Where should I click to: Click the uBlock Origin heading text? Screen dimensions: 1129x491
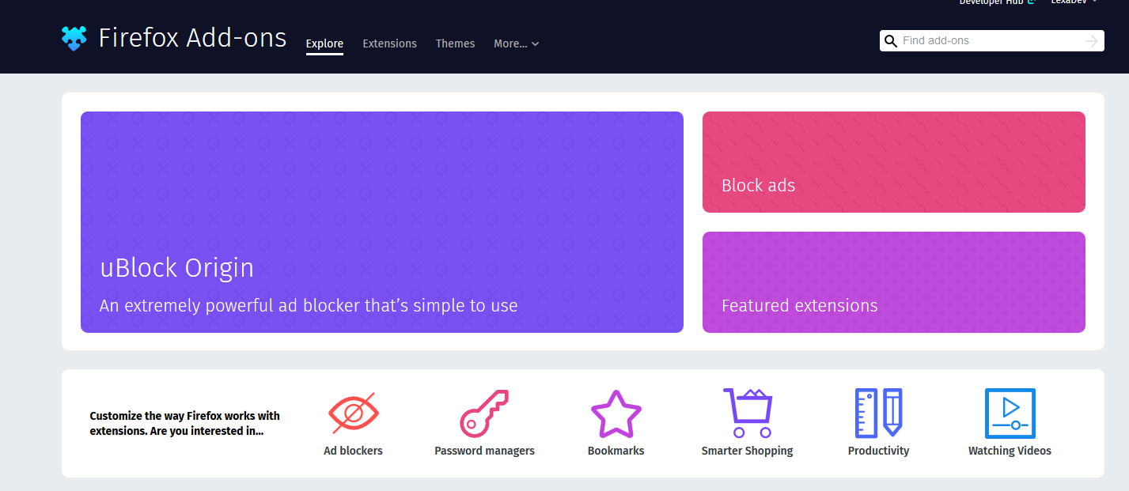(176, 268)
